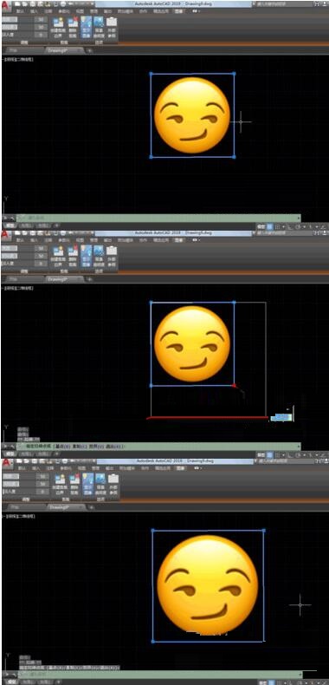Image resolution: width=329 pixels, height=685 pixels.
Task: Click the AutoCAD application logo in the top screenshot
Action: [6, 5]
